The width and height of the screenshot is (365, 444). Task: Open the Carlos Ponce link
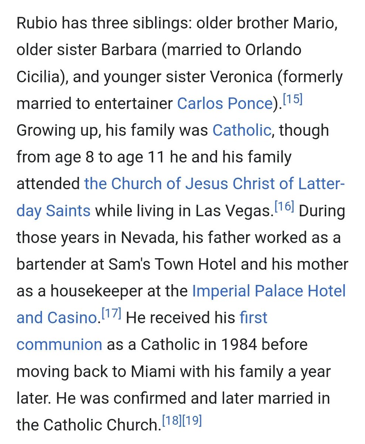[225, 104]
